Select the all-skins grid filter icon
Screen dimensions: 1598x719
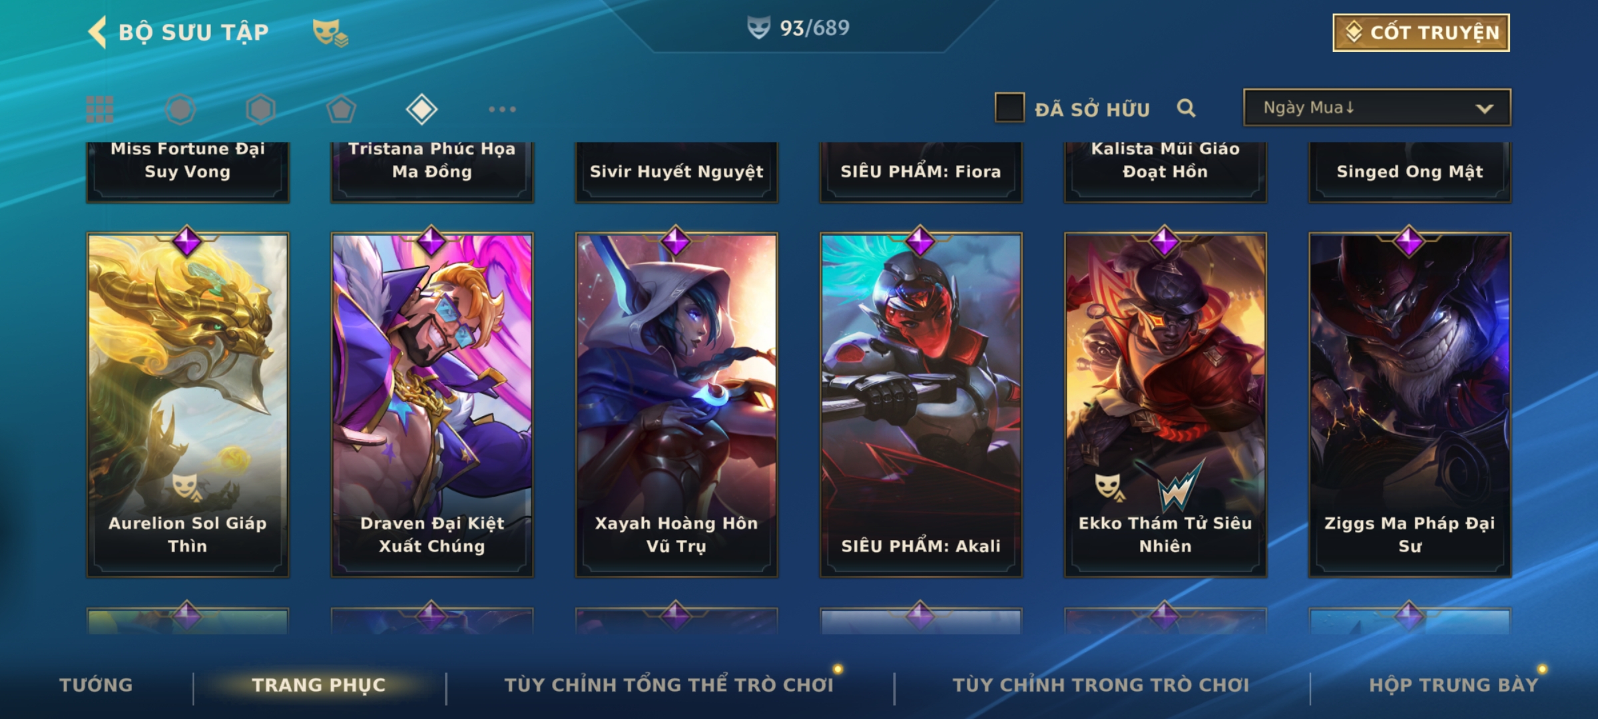(100, 109)
